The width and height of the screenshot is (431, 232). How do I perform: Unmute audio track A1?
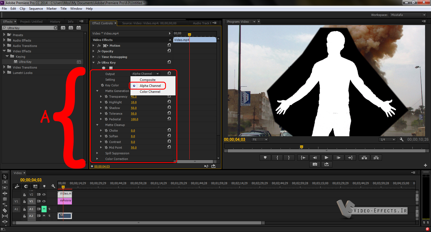pyautogui.click(x=44, y=209)
